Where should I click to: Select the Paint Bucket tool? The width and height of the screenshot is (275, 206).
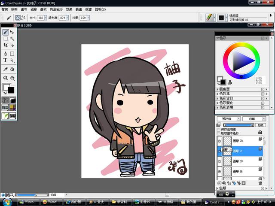click(x=12, y=69)
